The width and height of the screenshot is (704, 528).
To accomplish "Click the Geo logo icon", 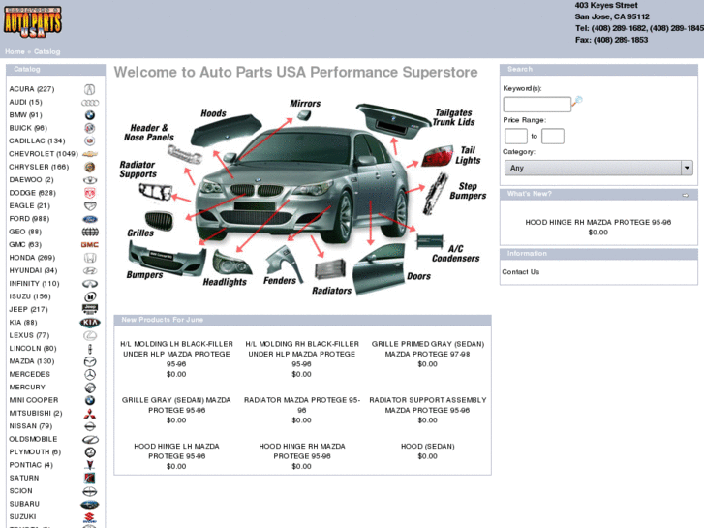I will [x=90, y=233].
